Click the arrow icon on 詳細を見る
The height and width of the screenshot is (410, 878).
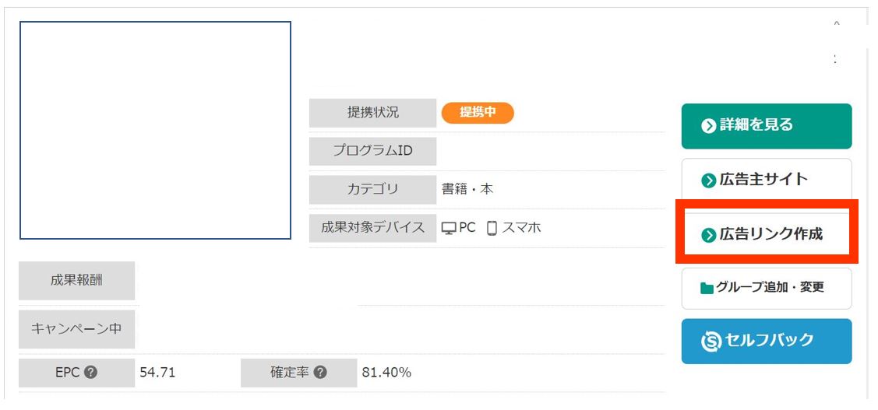708,125
